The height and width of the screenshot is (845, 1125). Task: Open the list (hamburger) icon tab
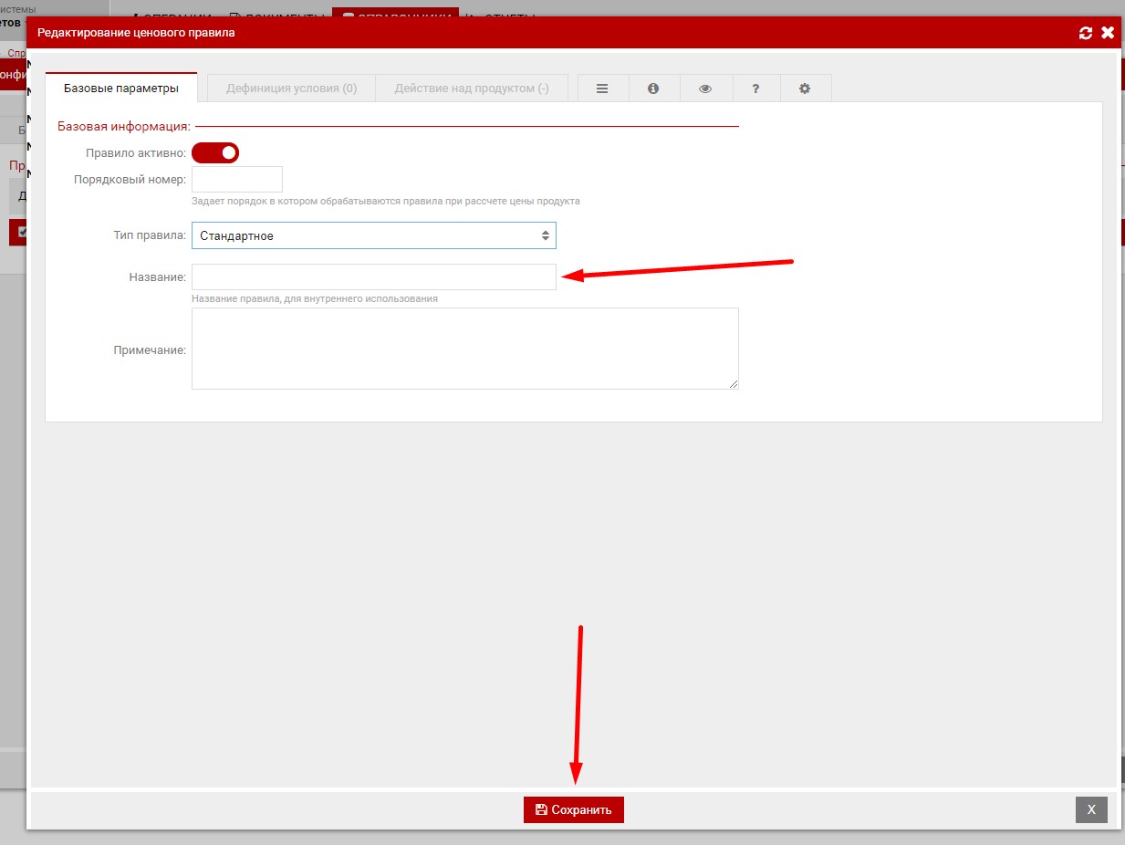(602, 89)
